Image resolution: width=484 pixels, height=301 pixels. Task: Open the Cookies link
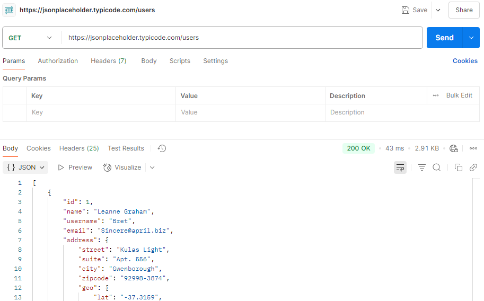click(465, 61)
